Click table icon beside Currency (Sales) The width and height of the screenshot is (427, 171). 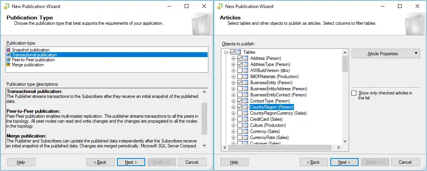point(245,131)
